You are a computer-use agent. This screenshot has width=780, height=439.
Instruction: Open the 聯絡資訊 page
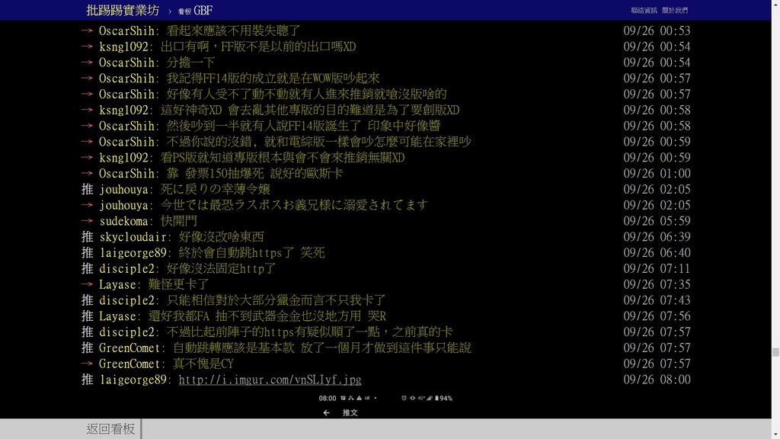point(644,11)
